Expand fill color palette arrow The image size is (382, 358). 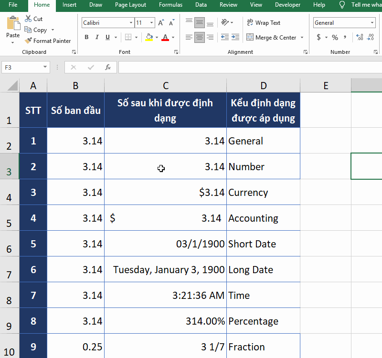click(x=157, y=38)
